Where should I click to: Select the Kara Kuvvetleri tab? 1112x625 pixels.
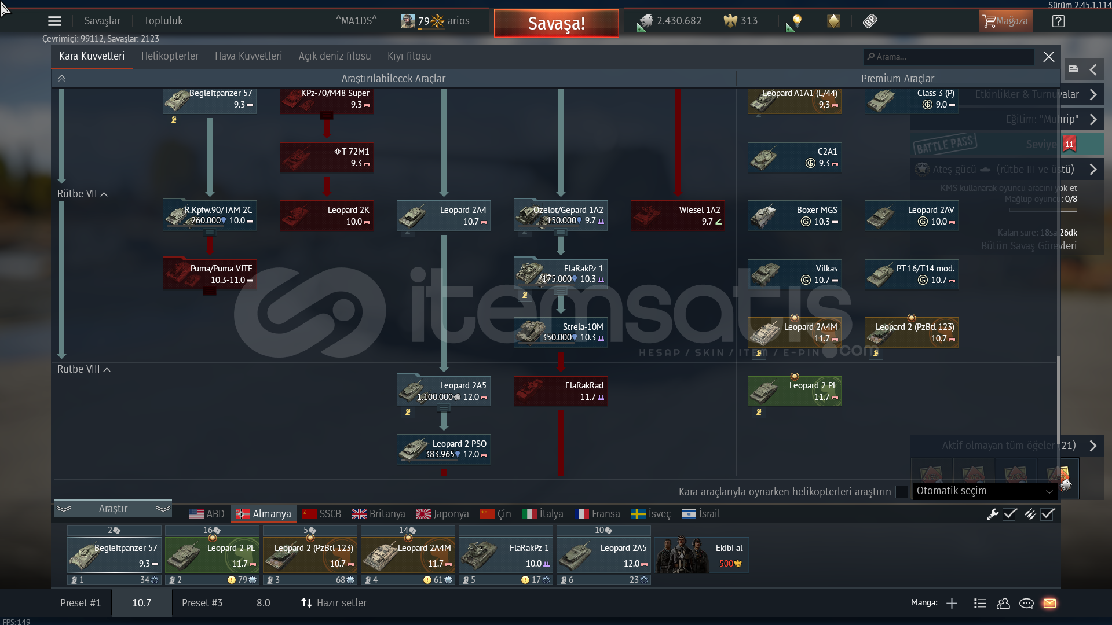coord(92,57)
